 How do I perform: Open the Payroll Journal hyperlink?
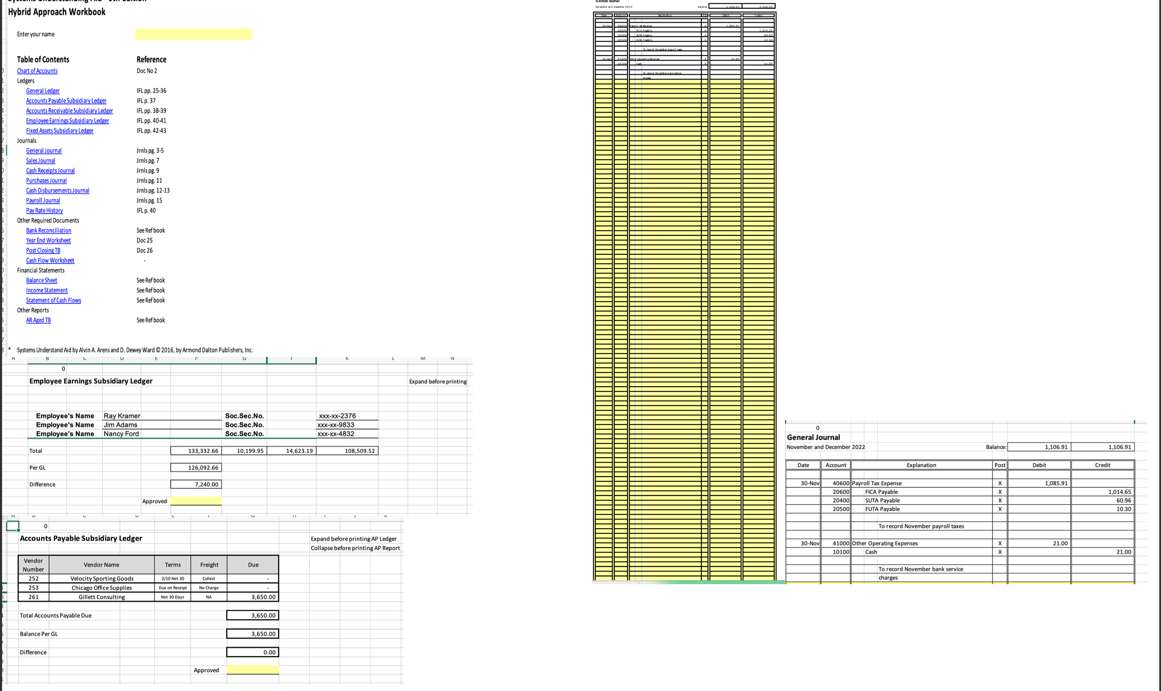43,200
